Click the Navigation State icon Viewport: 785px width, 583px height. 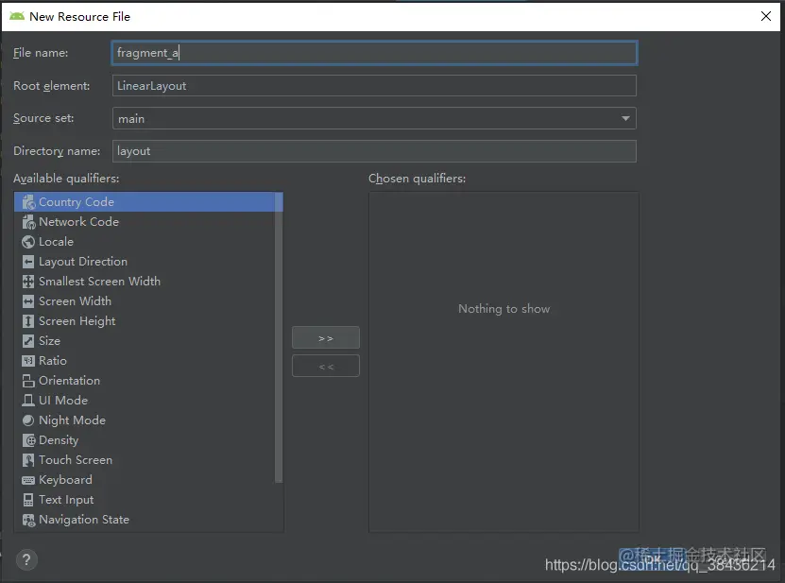pyautogui.click(x=28, y=520)
